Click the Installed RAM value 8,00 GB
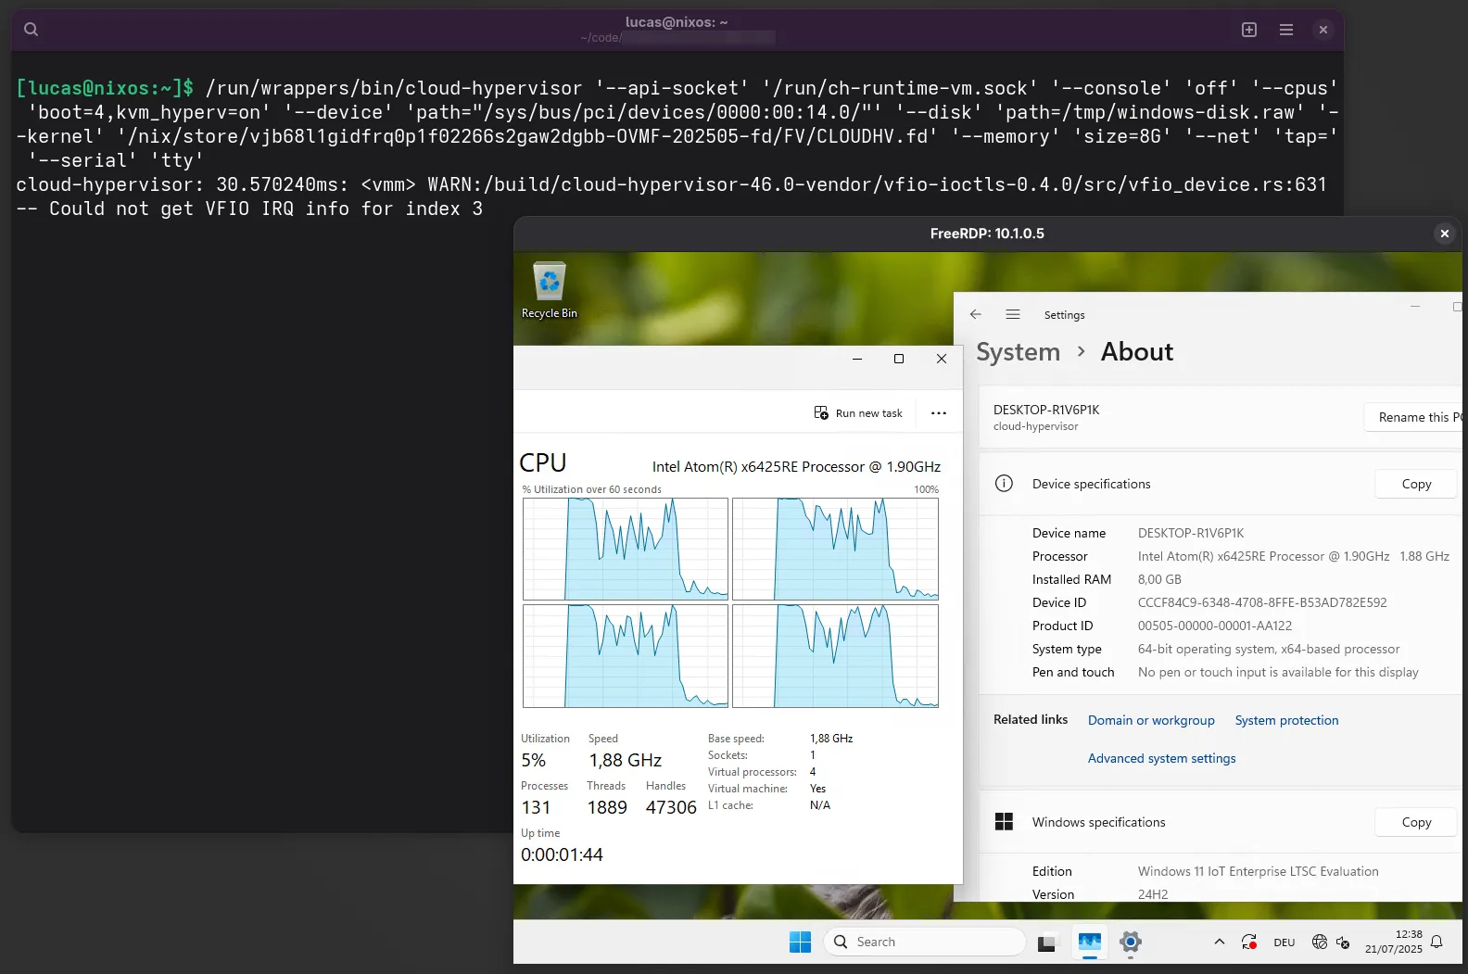Screen dimensions: 1468x974 pyautogui.click(x=1159, y=579)
